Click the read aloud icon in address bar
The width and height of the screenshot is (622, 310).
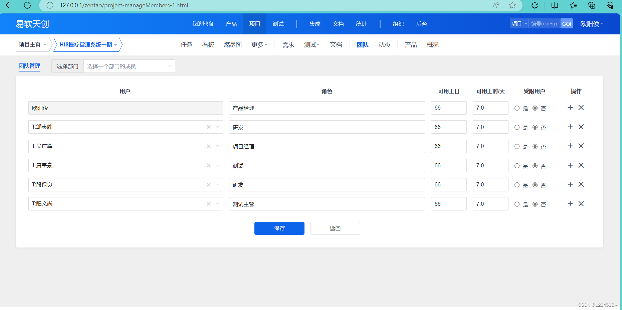[496, 5]
